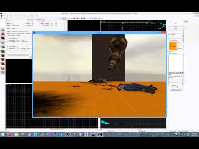199x149 pixels.
Task: Open the Tools menu
Action: coord(19,16)
